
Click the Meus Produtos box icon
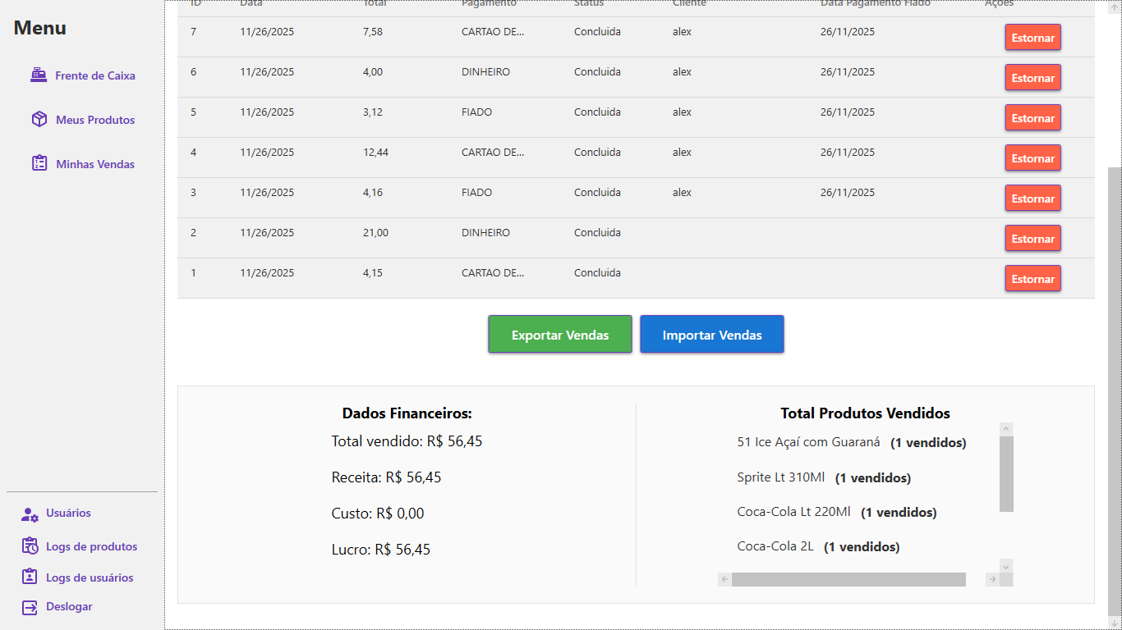[39, 120]
